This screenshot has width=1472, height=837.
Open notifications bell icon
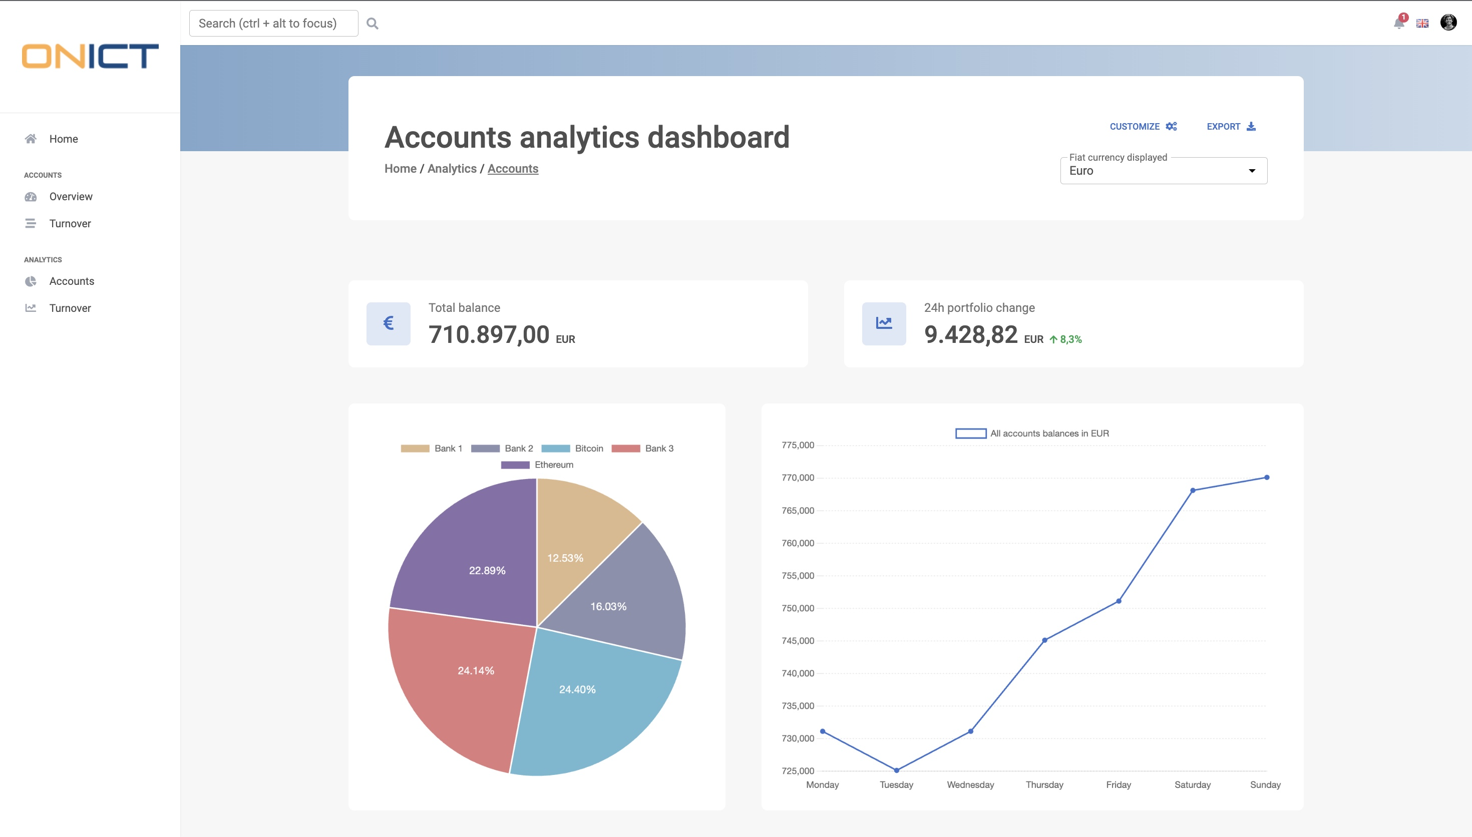coord(1398,23)
